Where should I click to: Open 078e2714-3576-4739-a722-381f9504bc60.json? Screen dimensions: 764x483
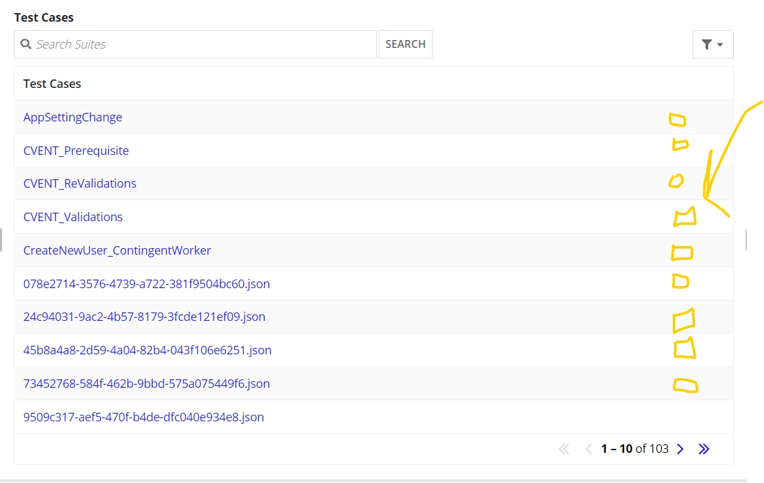click(x=146, y=283)
